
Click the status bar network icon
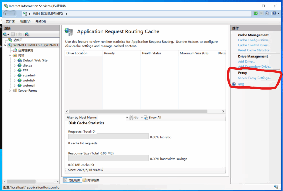(x=276, y=187)
